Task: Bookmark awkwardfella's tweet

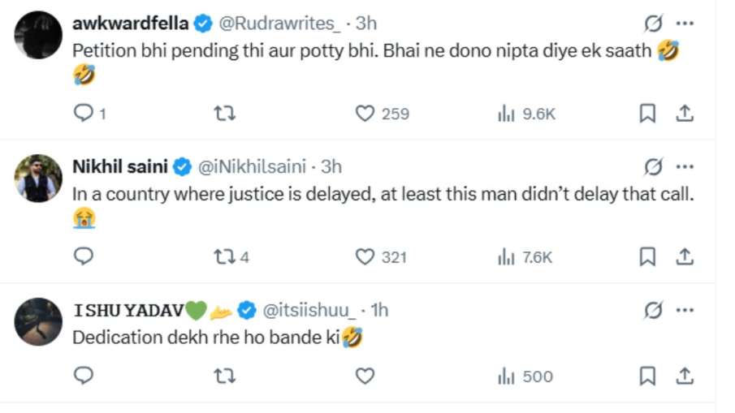Action: [x=647, y=114]
